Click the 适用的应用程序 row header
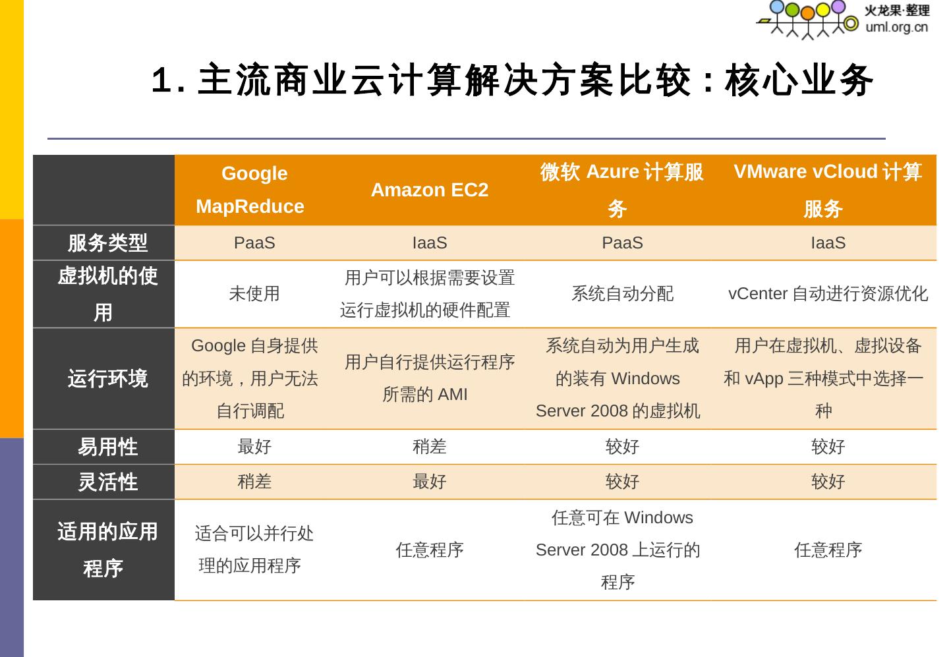The height and width of the screenshot is (657, 949). coord(104,550)
